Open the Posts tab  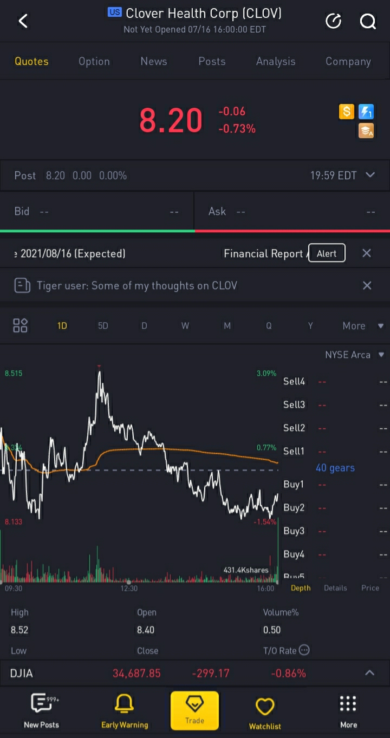(x=212, y=61)
